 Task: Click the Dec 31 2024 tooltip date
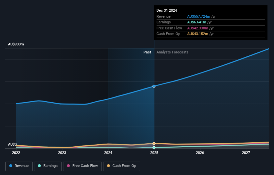click(x=167, y=10)
